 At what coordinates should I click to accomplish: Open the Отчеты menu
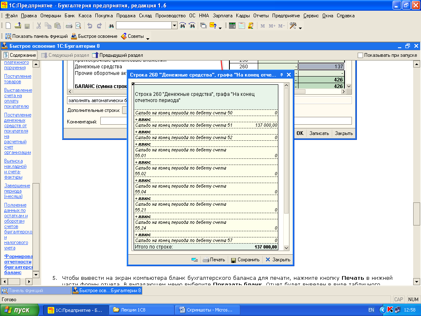click(x=261, y=16)
